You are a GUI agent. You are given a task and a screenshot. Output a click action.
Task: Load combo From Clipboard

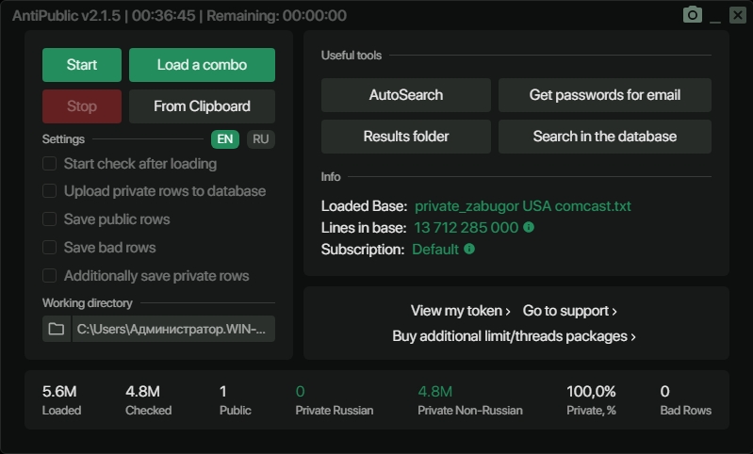click(x=203, y=106)
